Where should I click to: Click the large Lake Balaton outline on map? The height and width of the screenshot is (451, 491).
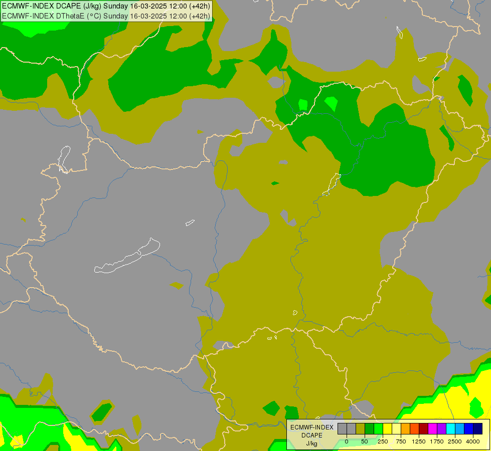127,256
